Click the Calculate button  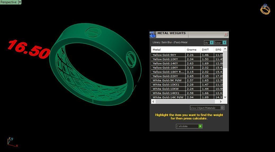189,126
